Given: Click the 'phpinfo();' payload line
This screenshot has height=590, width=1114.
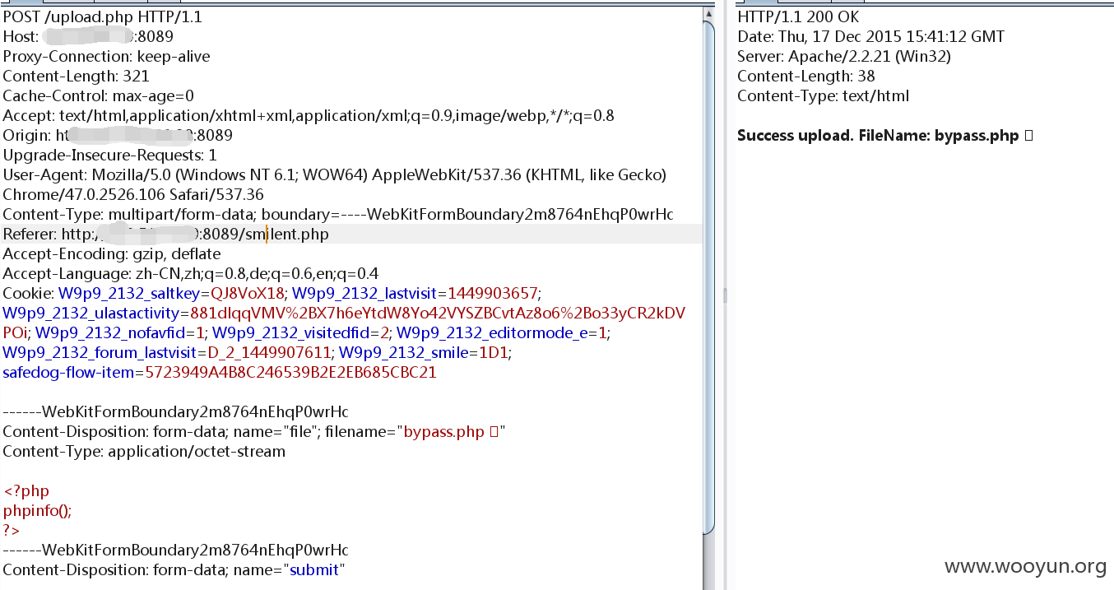Looking at the screenshot, I should pyautogui.click(x=38, y=510).
